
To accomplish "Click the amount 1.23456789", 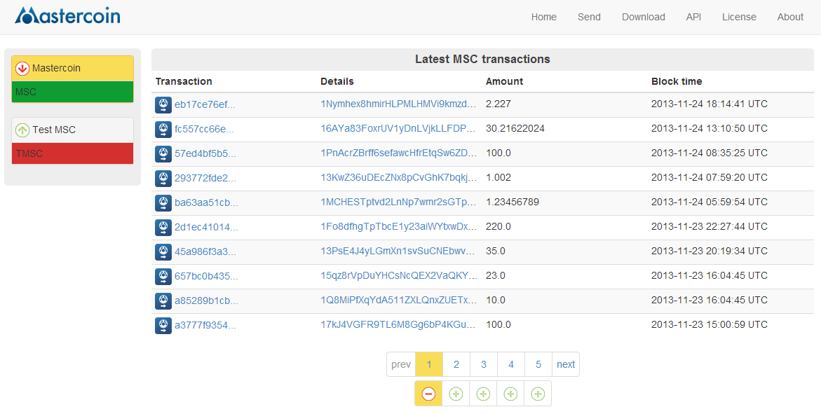I will click(x=512, y=202).
